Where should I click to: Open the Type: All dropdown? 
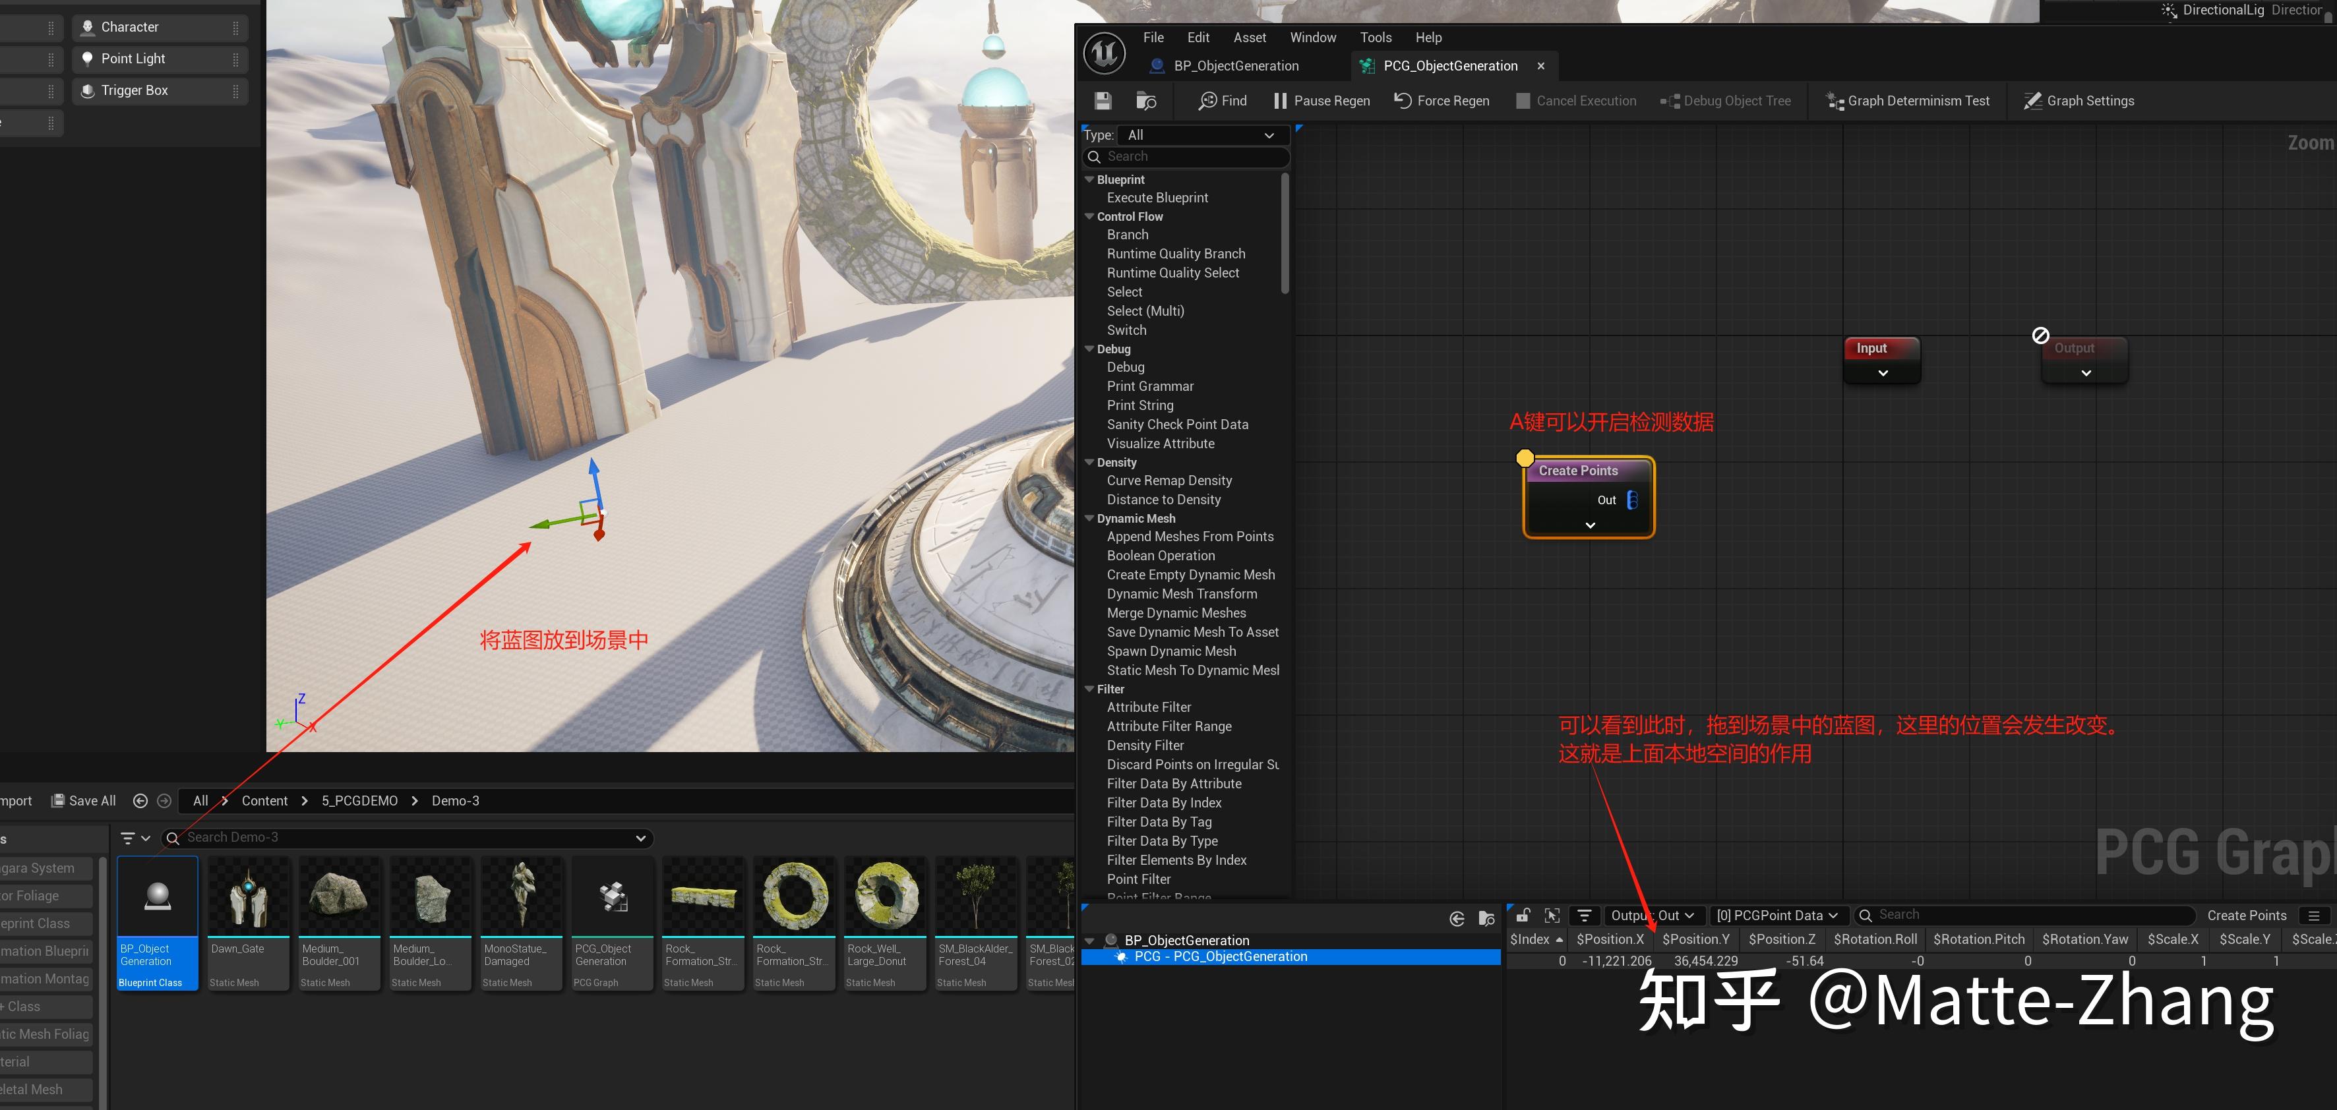pos(1201,134)
